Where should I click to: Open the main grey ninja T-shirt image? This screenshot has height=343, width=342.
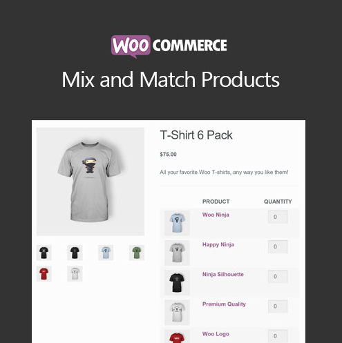click(x=91, y=182)
